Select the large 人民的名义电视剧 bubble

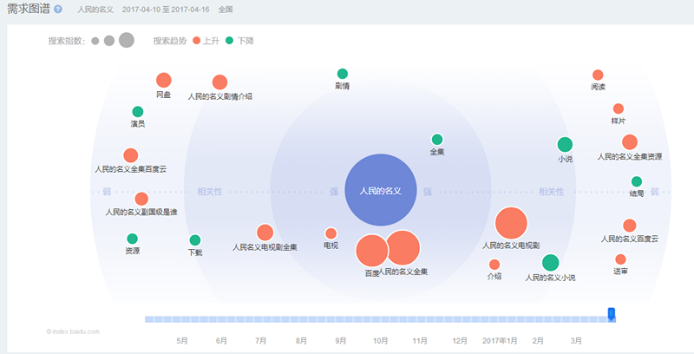[511, 223]
